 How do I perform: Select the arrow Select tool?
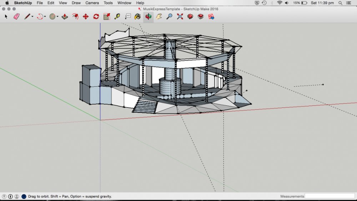tap(6, 16)
